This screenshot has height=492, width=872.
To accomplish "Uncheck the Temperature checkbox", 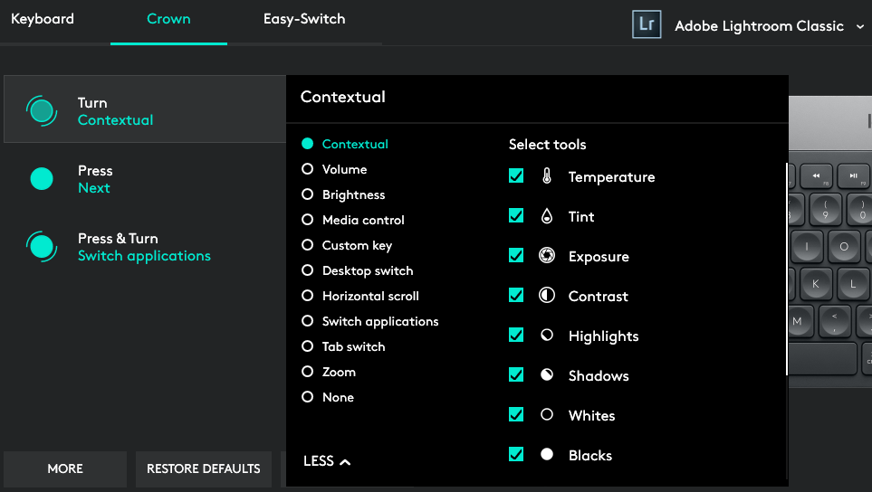I will point(516,176).
